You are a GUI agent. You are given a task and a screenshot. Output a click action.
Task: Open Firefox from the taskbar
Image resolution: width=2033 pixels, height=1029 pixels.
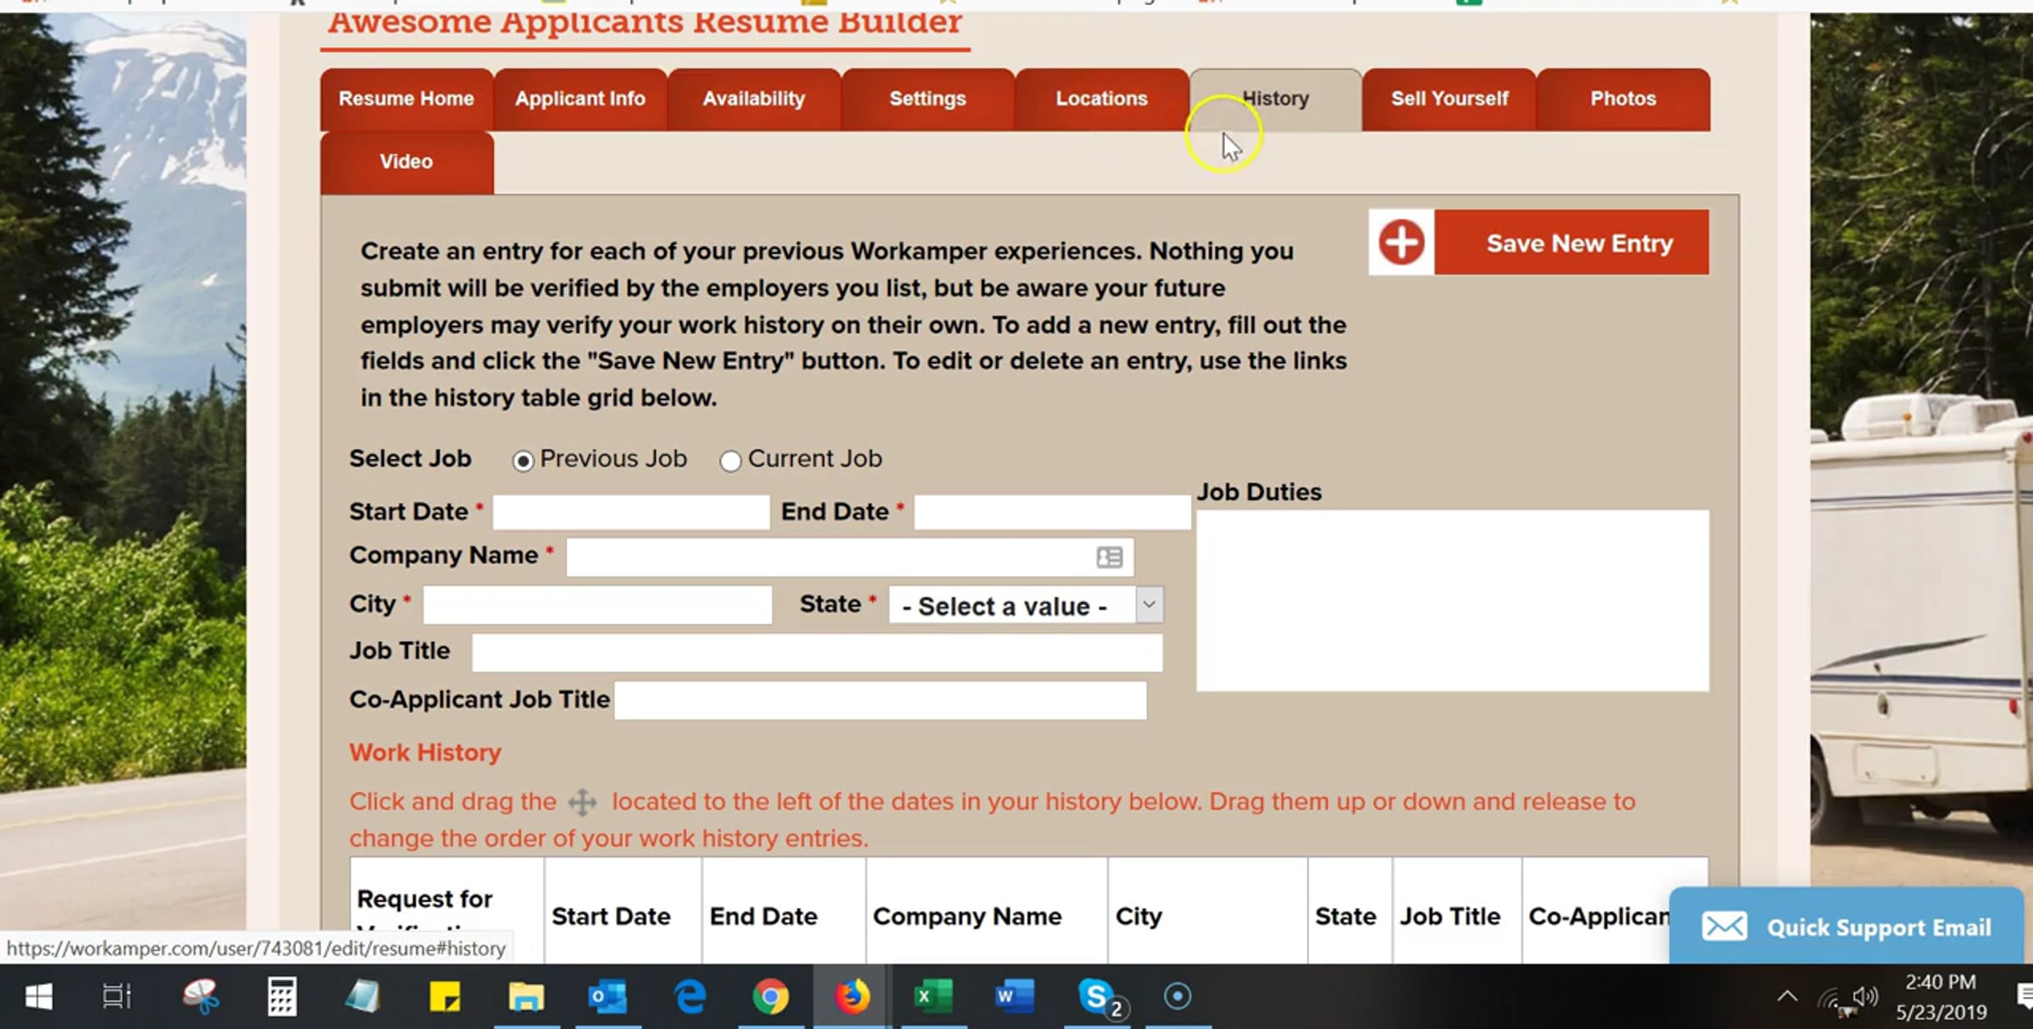pyautogui.click(x=851, y=996)
